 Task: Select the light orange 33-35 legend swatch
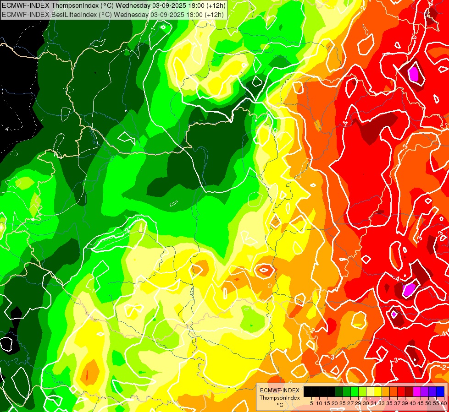tap(386, 391)
